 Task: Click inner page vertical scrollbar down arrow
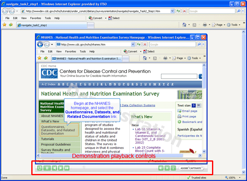(204, 151)
